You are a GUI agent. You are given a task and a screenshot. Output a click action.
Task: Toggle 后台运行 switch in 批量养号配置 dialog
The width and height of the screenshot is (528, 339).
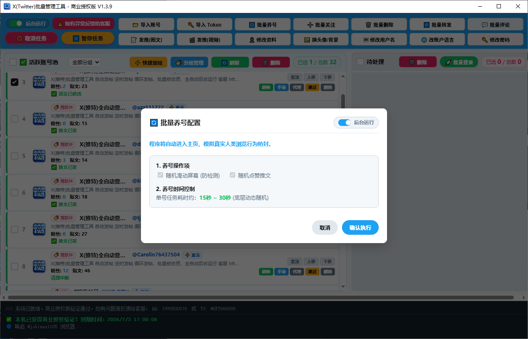click(344, 123)
